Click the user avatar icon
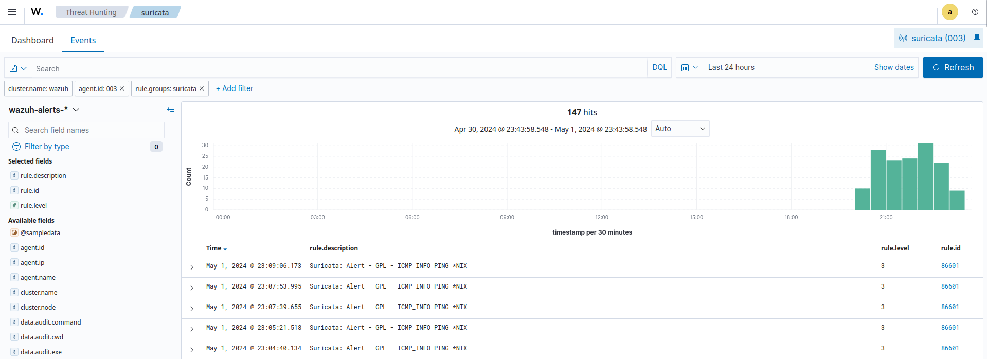The image size is (987, 359). [x=949, y=12]
